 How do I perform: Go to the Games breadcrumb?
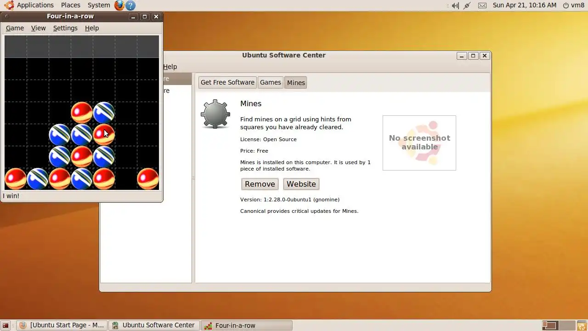point(270,82)
